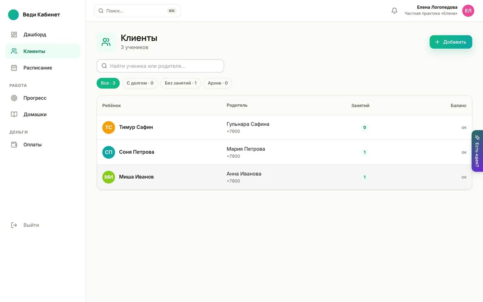Open Дашборд from the sidebar
Viewport: 483px width, 302px height.
(43, 34)
